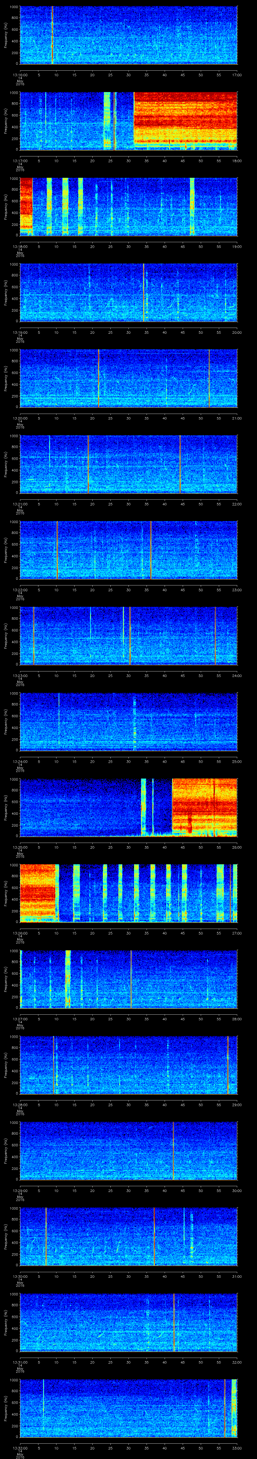The image size is (257, 1459).
Task: Select the '13:27:00' start time label
Action: coord(20,1019)
